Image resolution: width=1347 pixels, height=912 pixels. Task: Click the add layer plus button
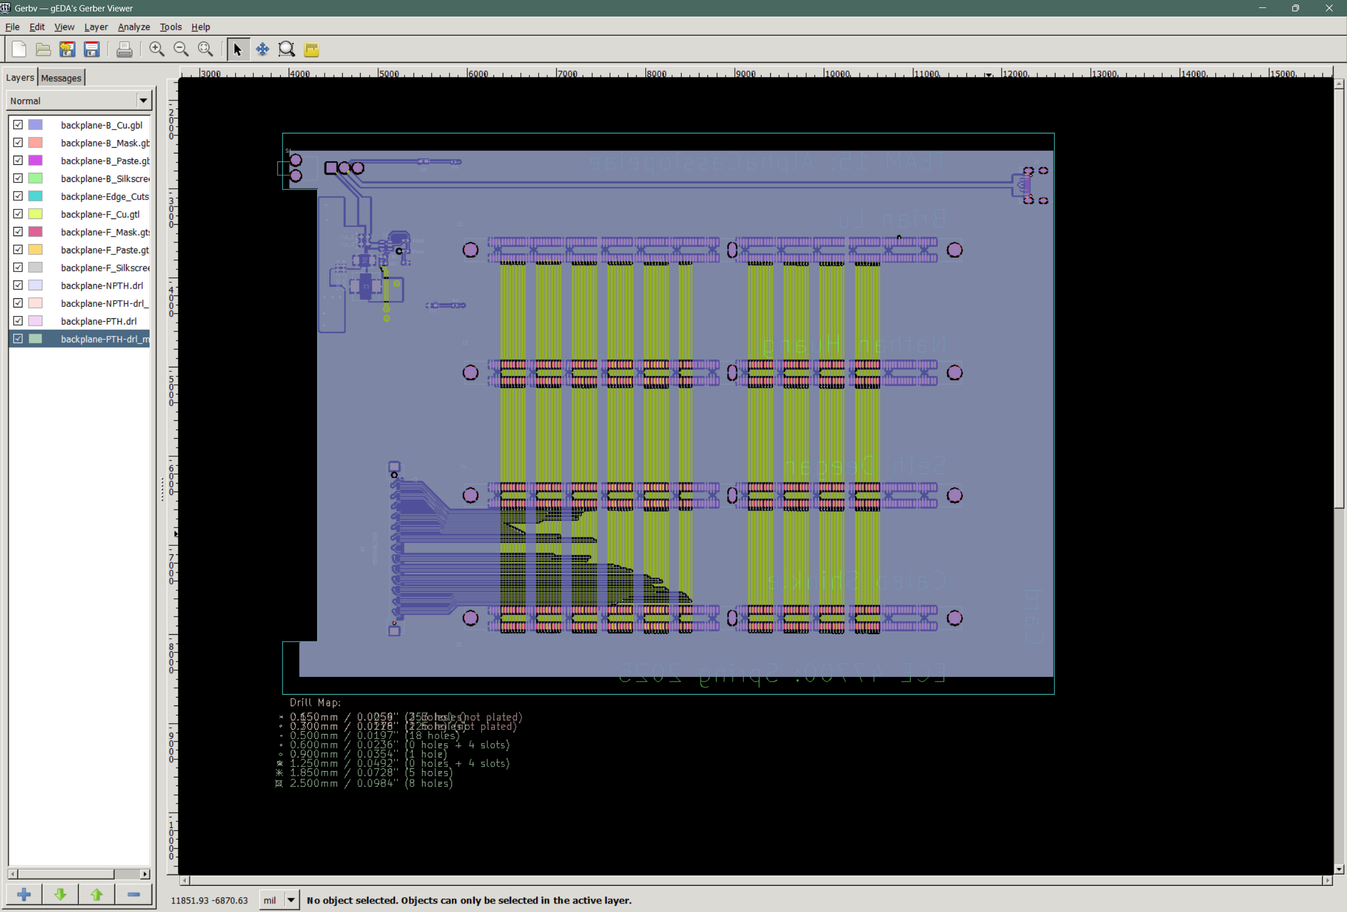25,895
